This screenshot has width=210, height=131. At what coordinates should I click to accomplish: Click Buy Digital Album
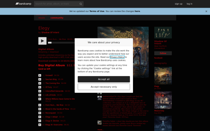(51, 65)
